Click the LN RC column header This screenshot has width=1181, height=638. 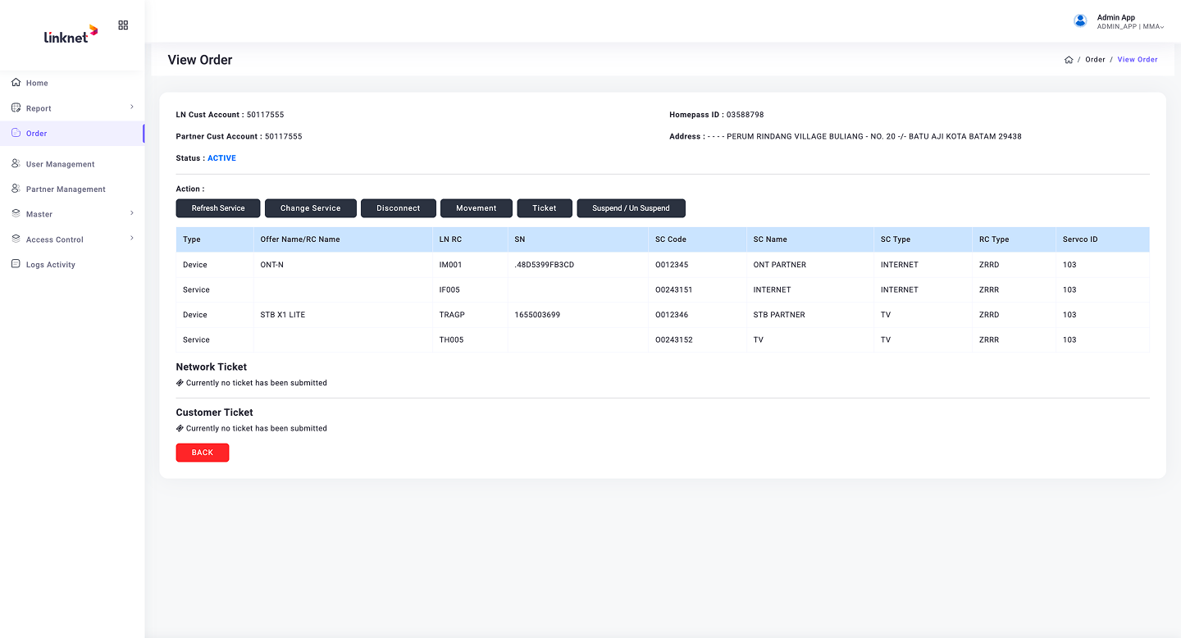point(470,239)
